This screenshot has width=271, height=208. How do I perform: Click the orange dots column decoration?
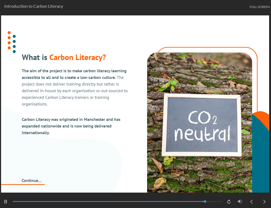(9, 40)
